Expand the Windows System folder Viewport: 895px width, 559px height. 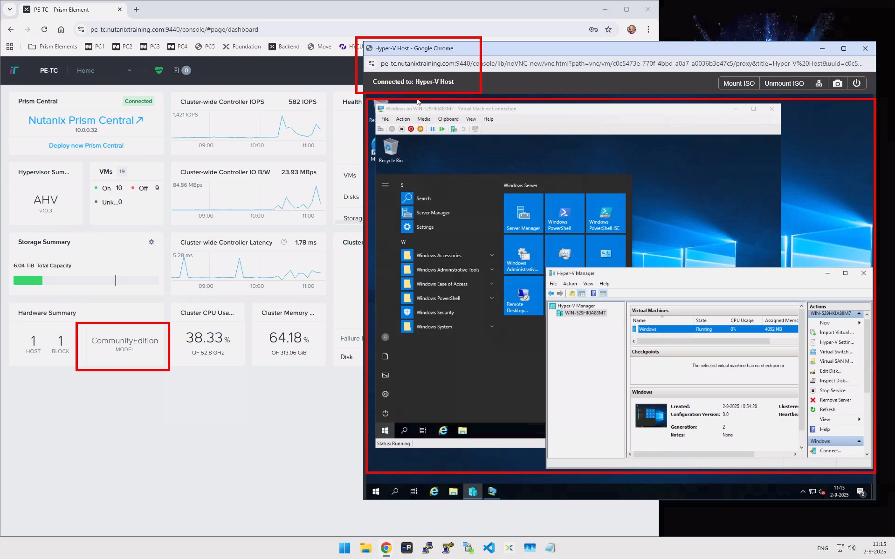pos(492,327)
